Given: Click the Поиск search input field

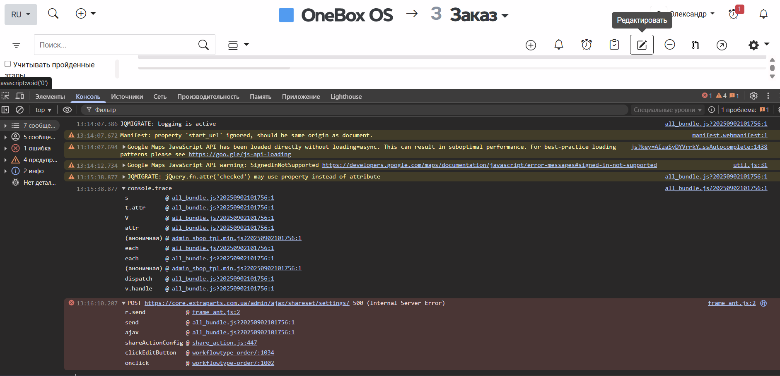Looking at the screenshot, I should point(116,45).
